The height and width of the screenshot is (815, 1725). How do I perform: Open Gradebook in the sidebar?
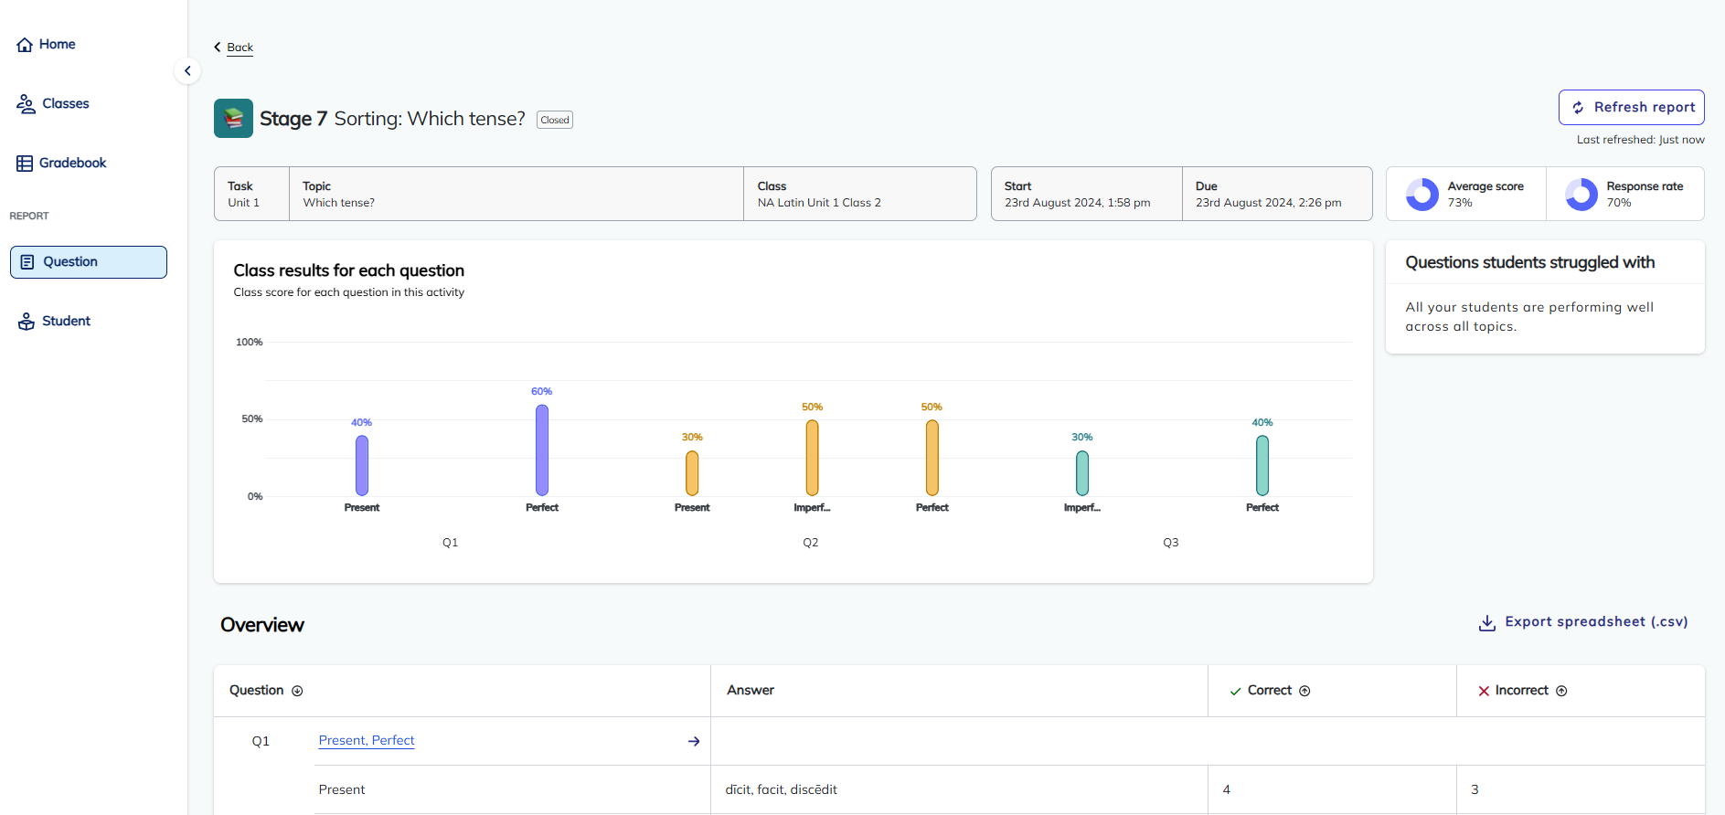click(x=61, y=163)
